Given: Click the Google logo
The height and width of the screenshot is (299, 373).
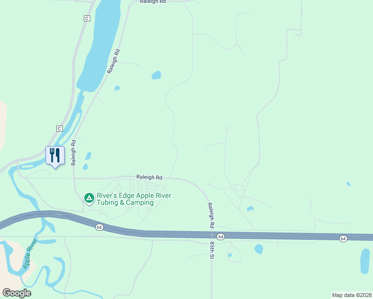Looking at the screenshot, I should tap(16, 293).
